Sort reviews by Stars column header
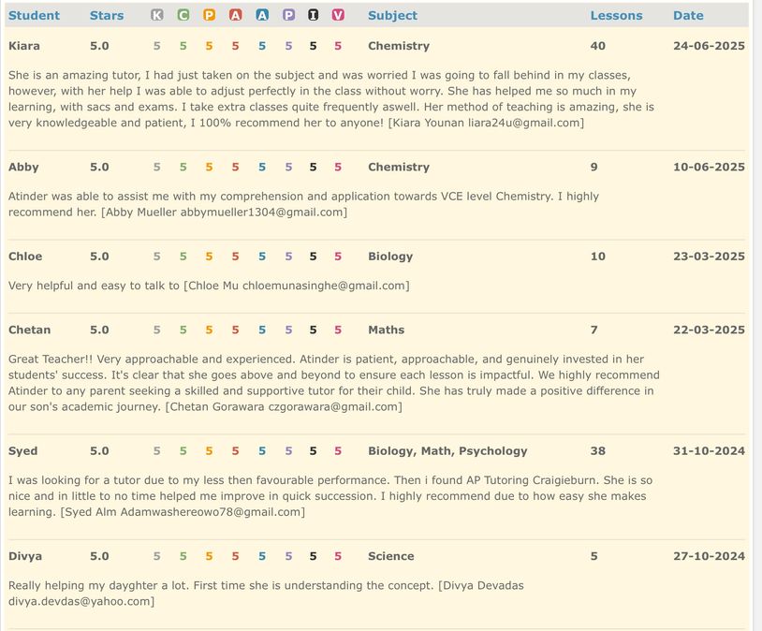The width and height of the screenshot is (762, 631). [x=107, y=15]
